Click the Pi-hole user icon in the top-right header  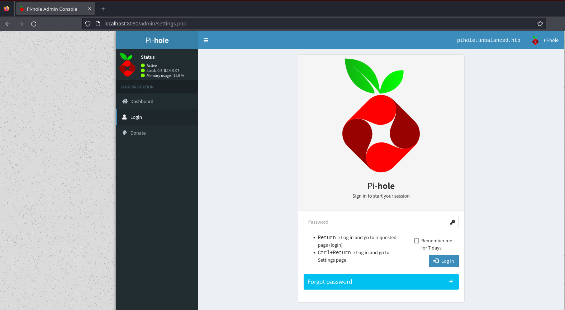[535, 40]
